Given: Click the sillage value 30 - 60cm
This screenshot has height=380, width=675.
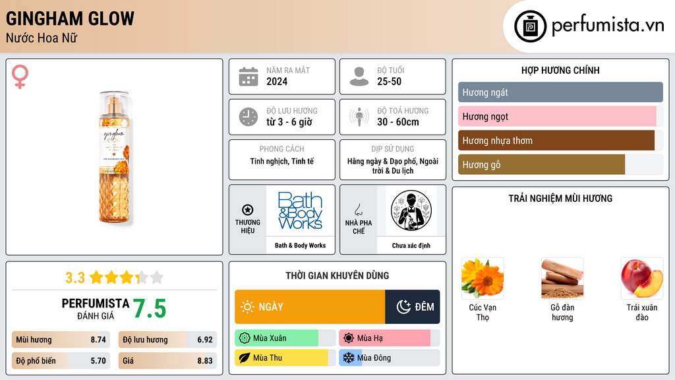Looking at the screenshot, I should tap(397, 122).
